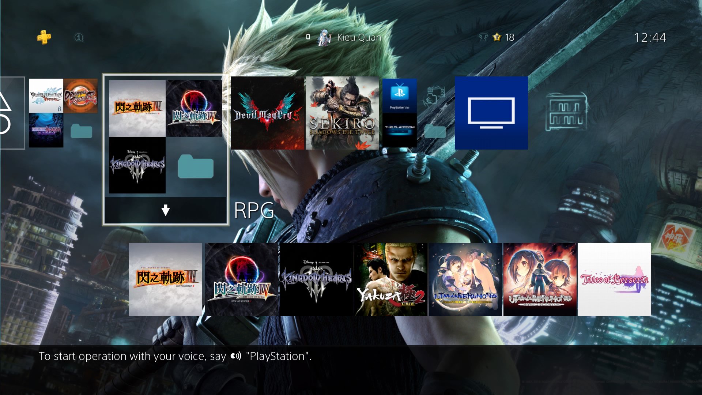Image resolution: width=702 pixels, height=395 pixels.
Task: Click folder icon in the fighting games folder
Action: click(81, 131)
